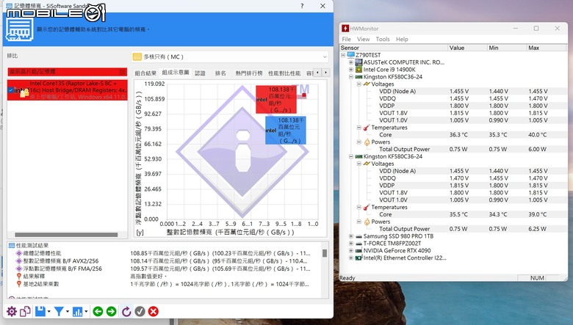Click the blue 108.138 result box in chart
573x325 pixels.
pos(286,130)
